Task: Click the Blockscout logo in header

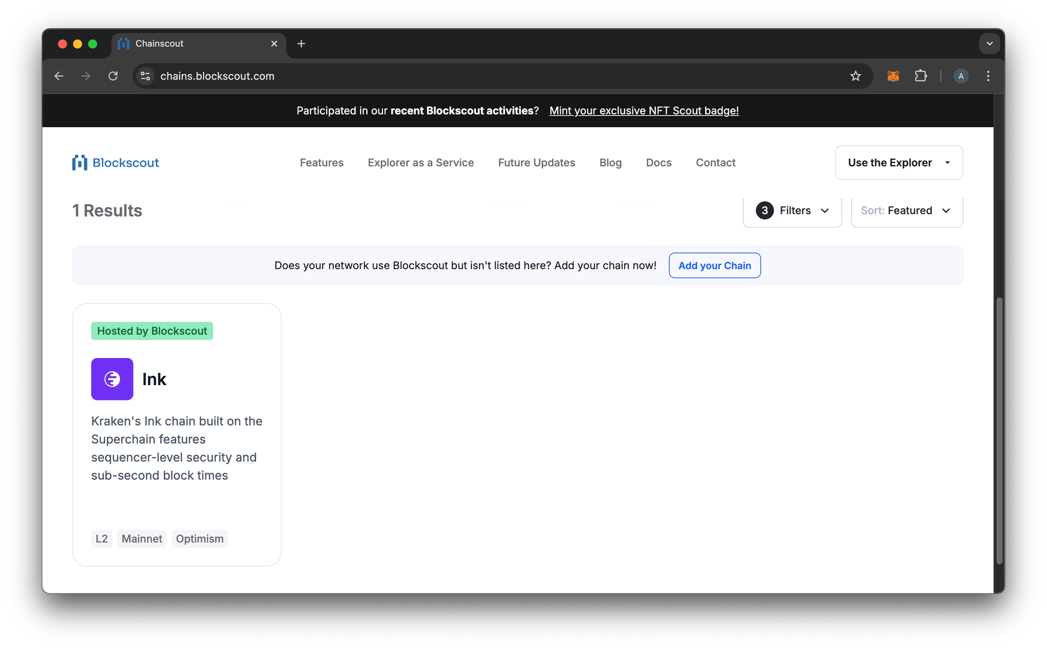Action: click(116, 162)
